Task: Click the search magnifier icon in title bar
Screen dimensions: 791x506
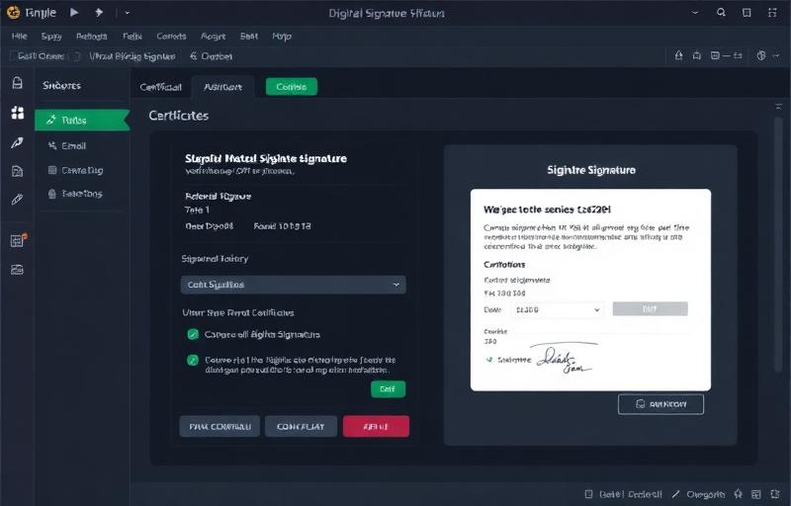Action: [721, 12]
